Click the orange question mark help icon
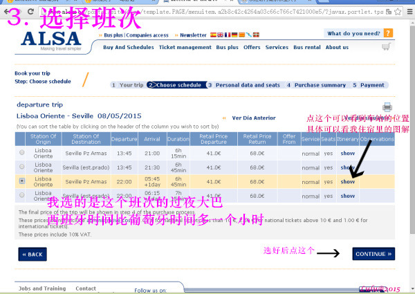This screenshot has height=294, width=415. pos(389,33)
